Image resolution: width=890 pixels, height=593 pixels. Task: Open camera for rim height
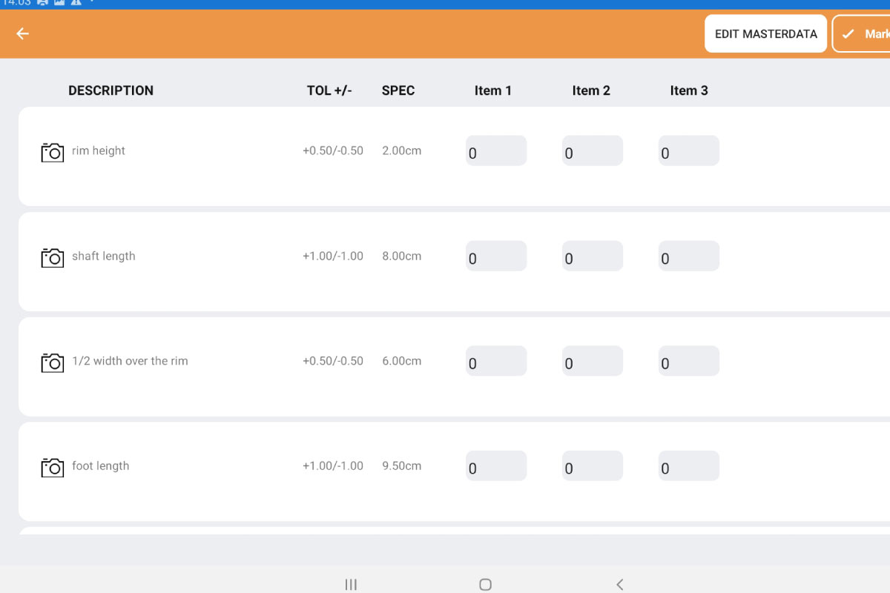tap(52, 152)
